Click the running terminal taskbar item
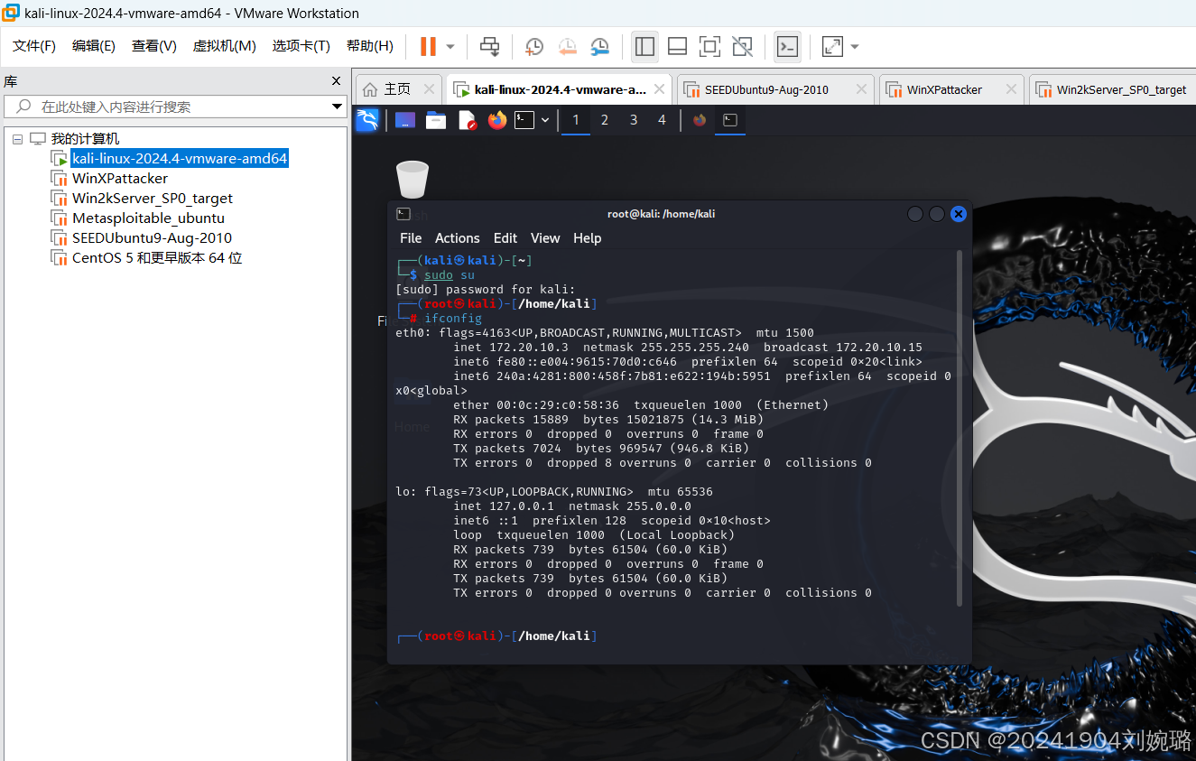The width and height of the screenshot is (1196, 761). [x=730, y=120]
